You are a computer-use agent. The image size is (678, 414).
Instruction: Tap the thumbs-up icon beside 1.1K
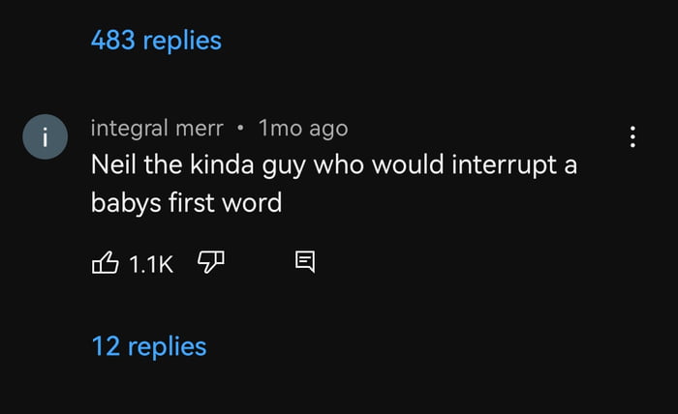105,262
